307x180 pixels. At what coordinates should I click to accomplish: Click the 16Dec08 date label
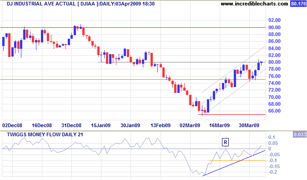coord(42,125)
